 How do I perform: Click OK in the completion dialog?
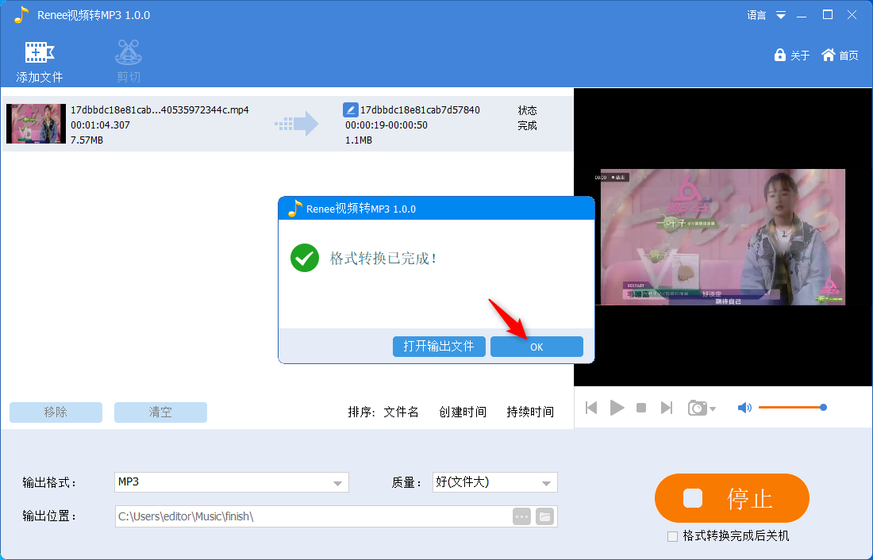click(536, 347)
